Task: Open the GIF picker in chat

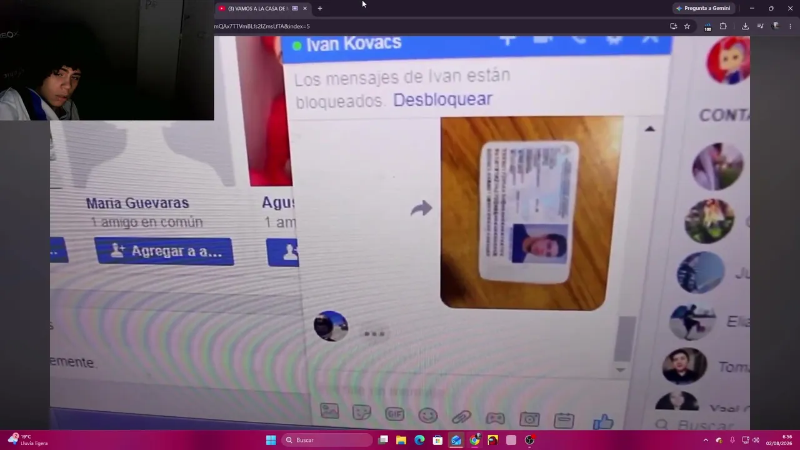Action: (x=394, y=414)
